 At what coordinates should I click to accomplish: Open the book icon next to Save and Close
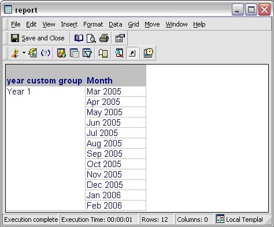79,38
